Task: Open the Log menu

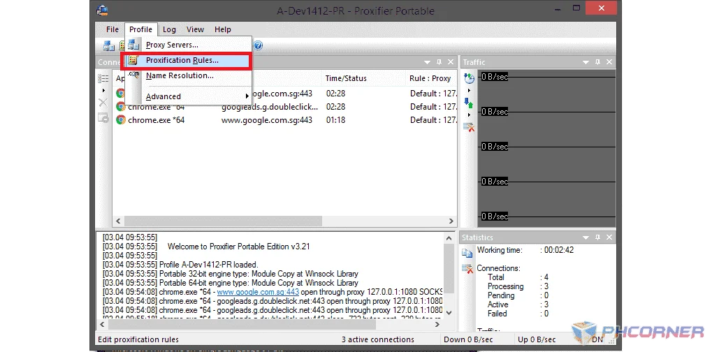Action: tap(169, 29)
